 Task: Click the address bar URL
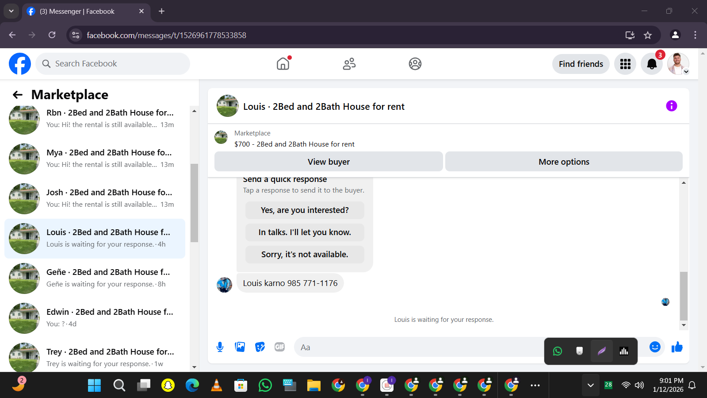[166, 35]
